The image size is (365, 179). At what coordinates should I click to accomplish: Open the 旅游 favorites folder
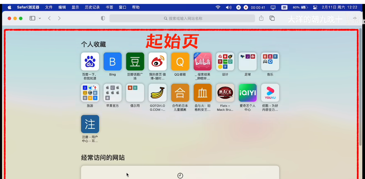pos(90,92)
